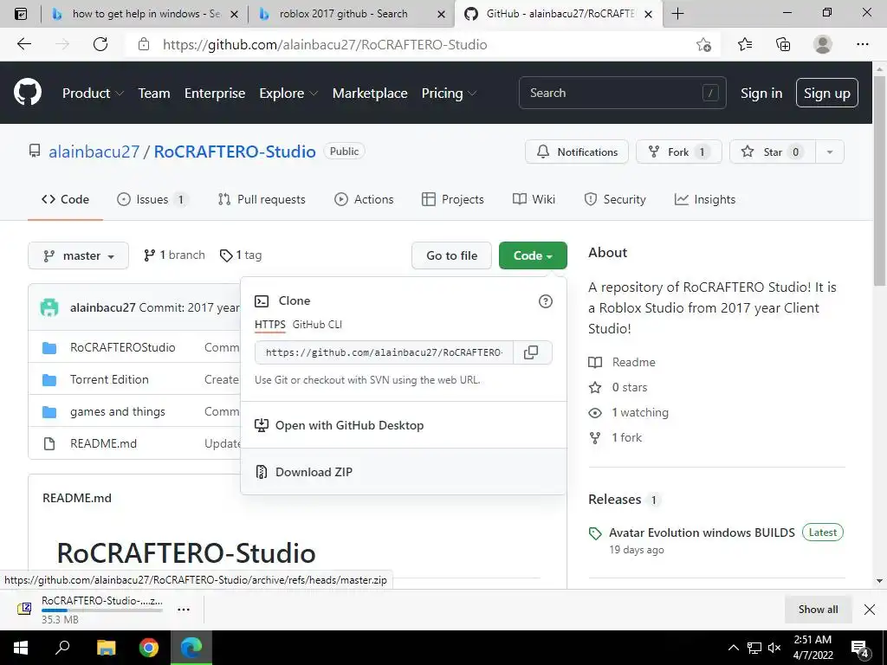The image size is (887, 665).
Task: Open the master branch selector
Action: point(79,255)
